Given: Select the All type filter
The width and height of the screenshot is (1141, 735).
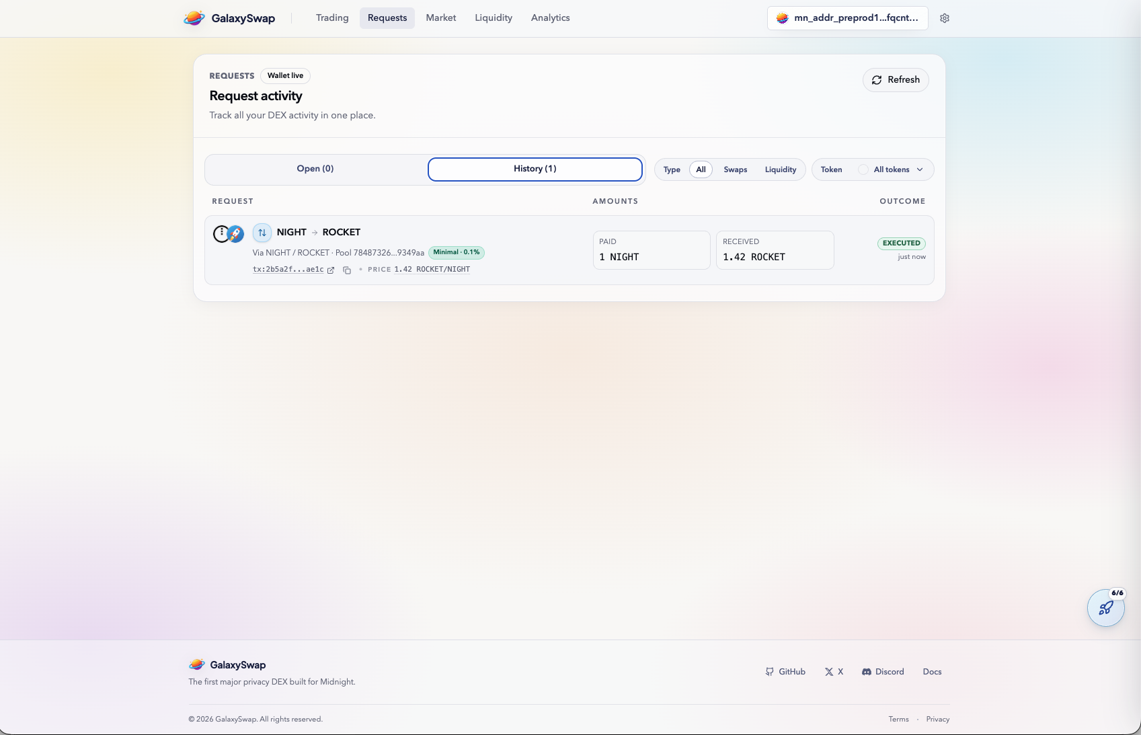Looking at the screenshot, I should point(701,169).
